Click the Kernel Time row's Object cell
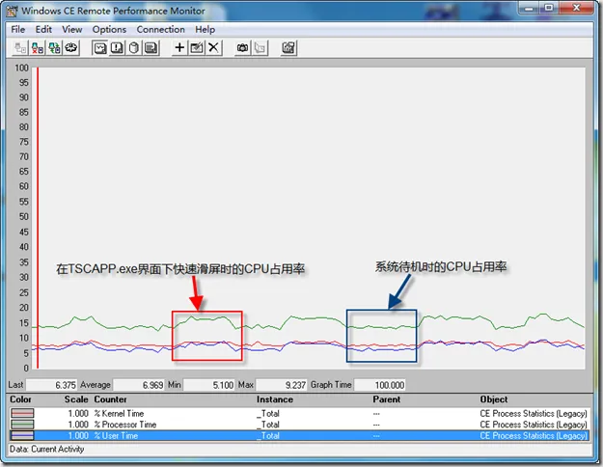The width and height of the screenshot is (603, 467). 534,414
